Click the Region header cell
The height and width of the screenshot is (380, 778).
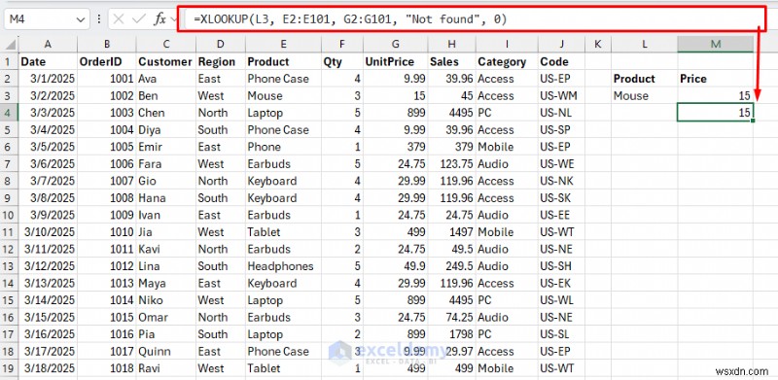[x=221, y=62]
